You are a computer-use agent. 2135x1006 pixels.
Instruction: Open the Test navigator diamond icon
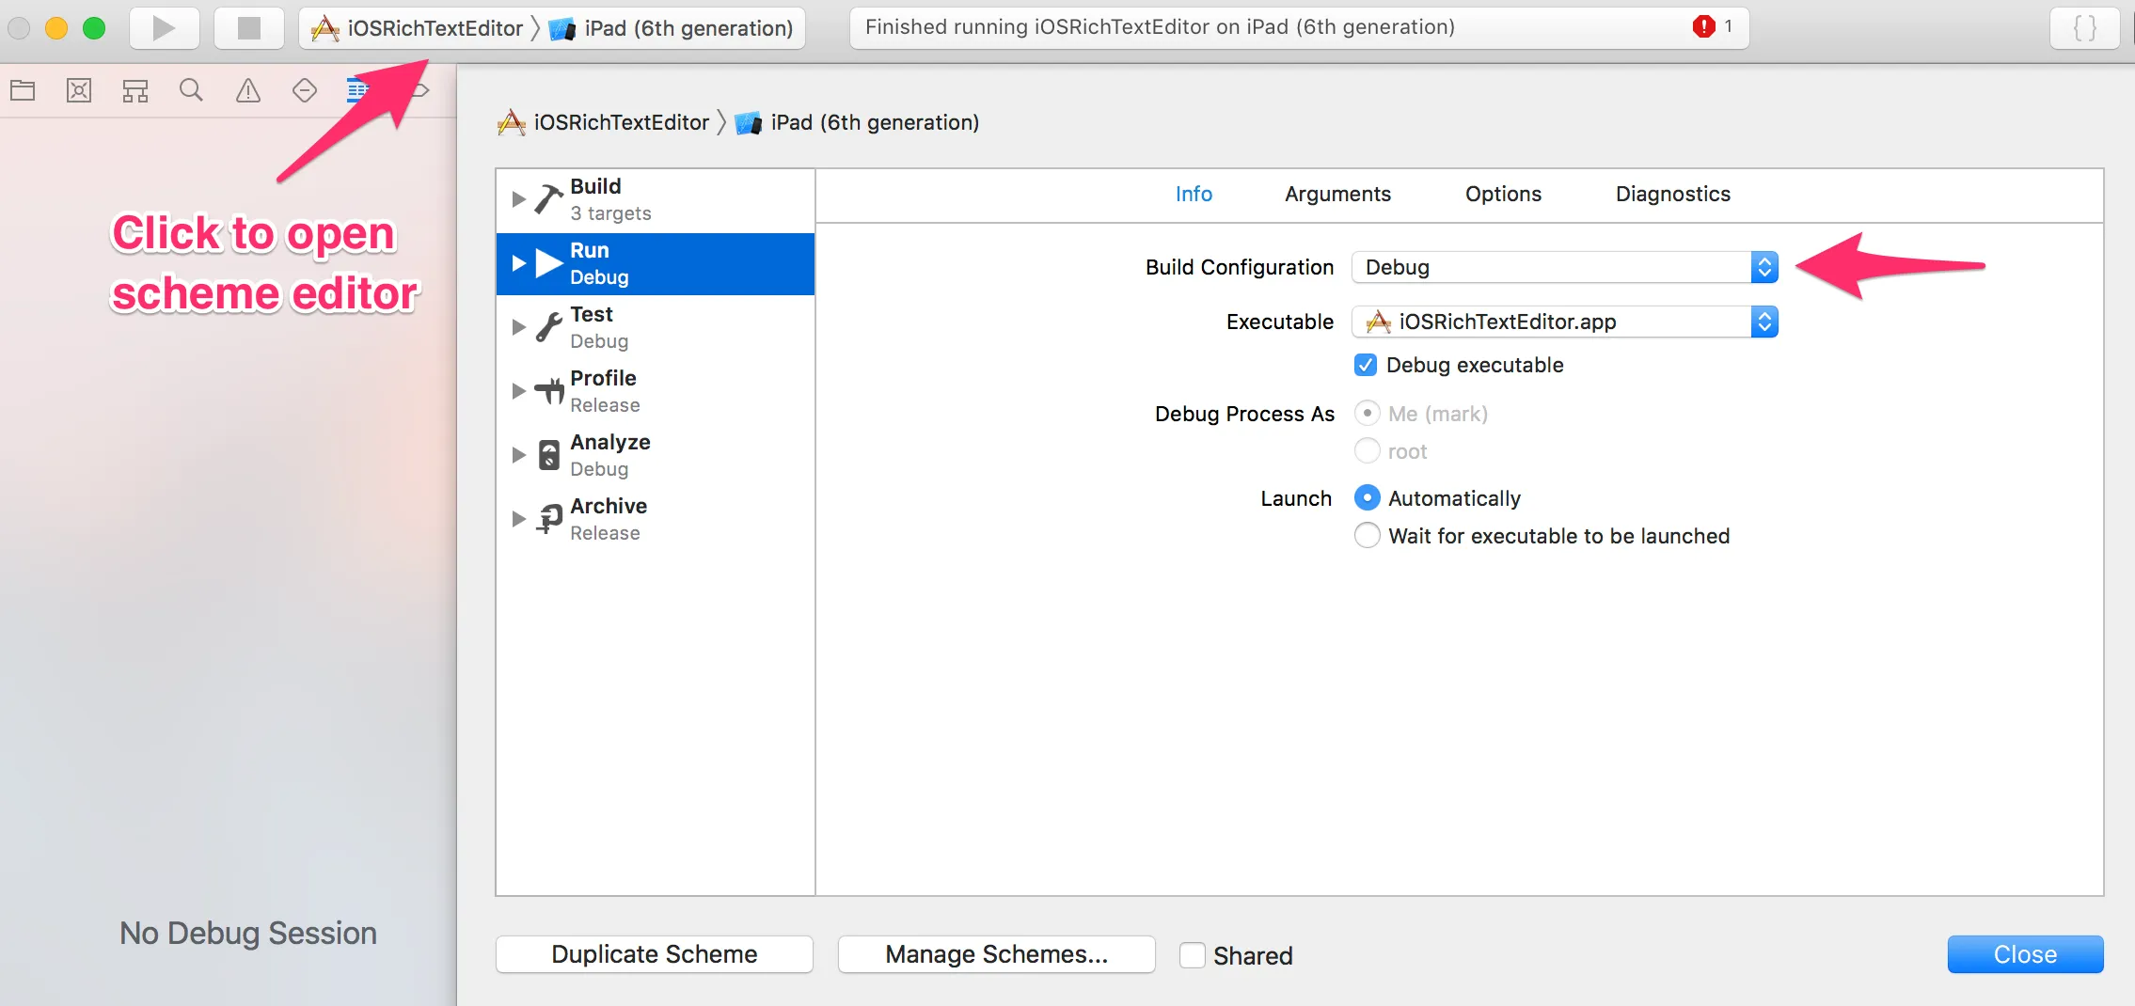pyautogui.click(x=305, y=90)
